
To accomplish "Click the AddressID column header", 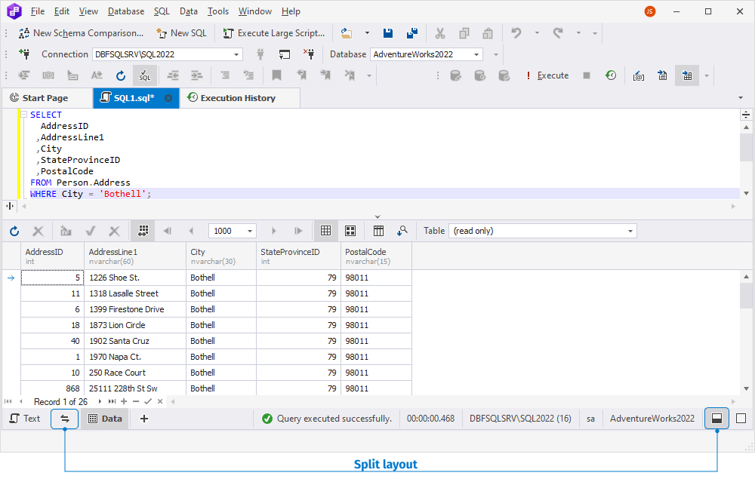I will coord(53,256).
